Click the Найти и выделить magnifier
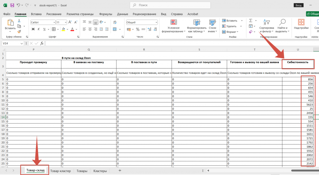The width and height of the screenshot is (319, 175). pyautogui.click(x=282, y=26)
